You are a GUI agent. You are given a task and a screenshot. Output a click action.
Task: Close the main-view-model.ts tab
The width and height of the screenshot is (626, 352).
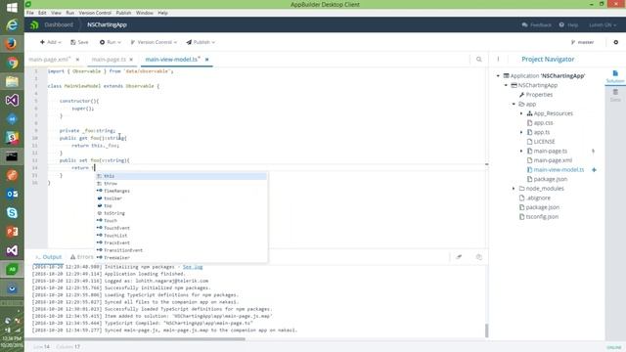pyautogui.click(x=206, y=60)
